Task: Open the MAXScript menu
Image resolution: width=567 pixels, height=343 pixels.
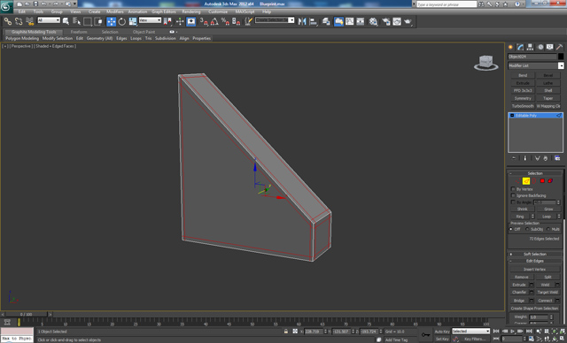Action: coord(245,11)
